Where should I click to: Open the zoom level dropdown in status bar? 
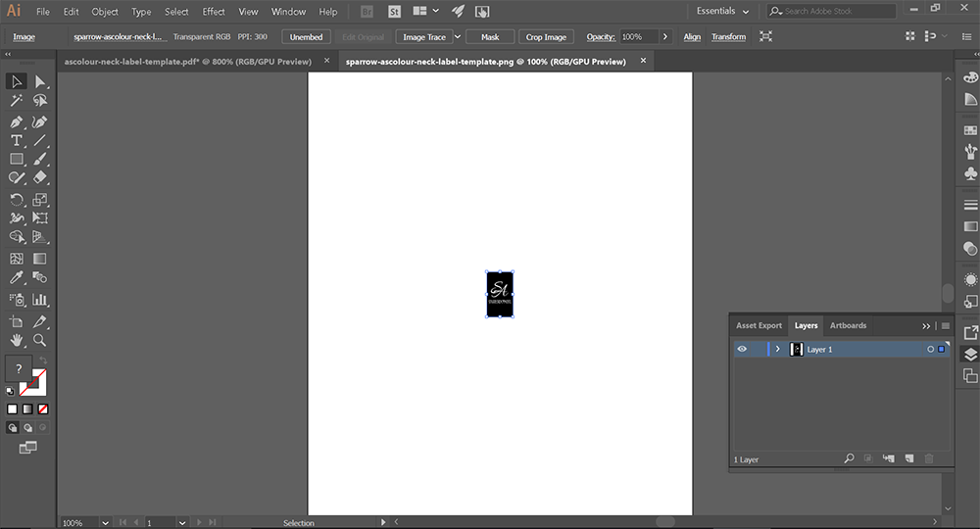(105, 523)
